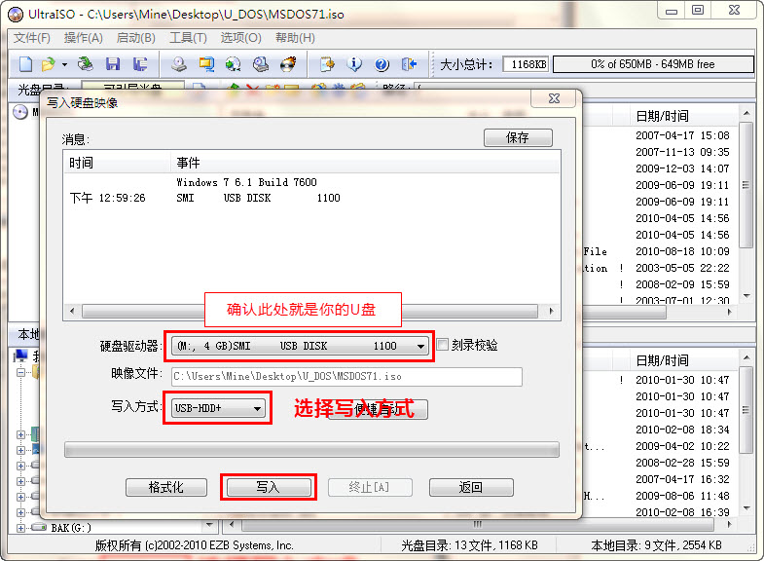Click the 写入 button
This screenshot has height=561, width=764.
pyautogui.click(x=269, y=487)
